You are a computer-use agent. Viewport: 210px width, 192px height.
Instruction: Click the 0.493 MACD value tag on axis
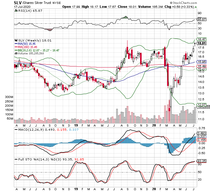coord(201,133)
